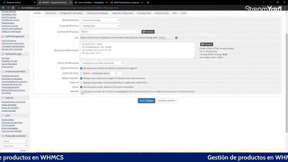
Task: Click the browser address bar
Action: click(129, 8)
